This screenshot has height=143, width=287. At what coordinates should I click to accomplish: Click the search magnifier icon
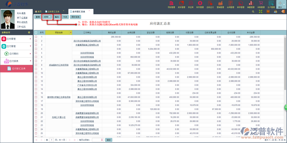[253, 12]
